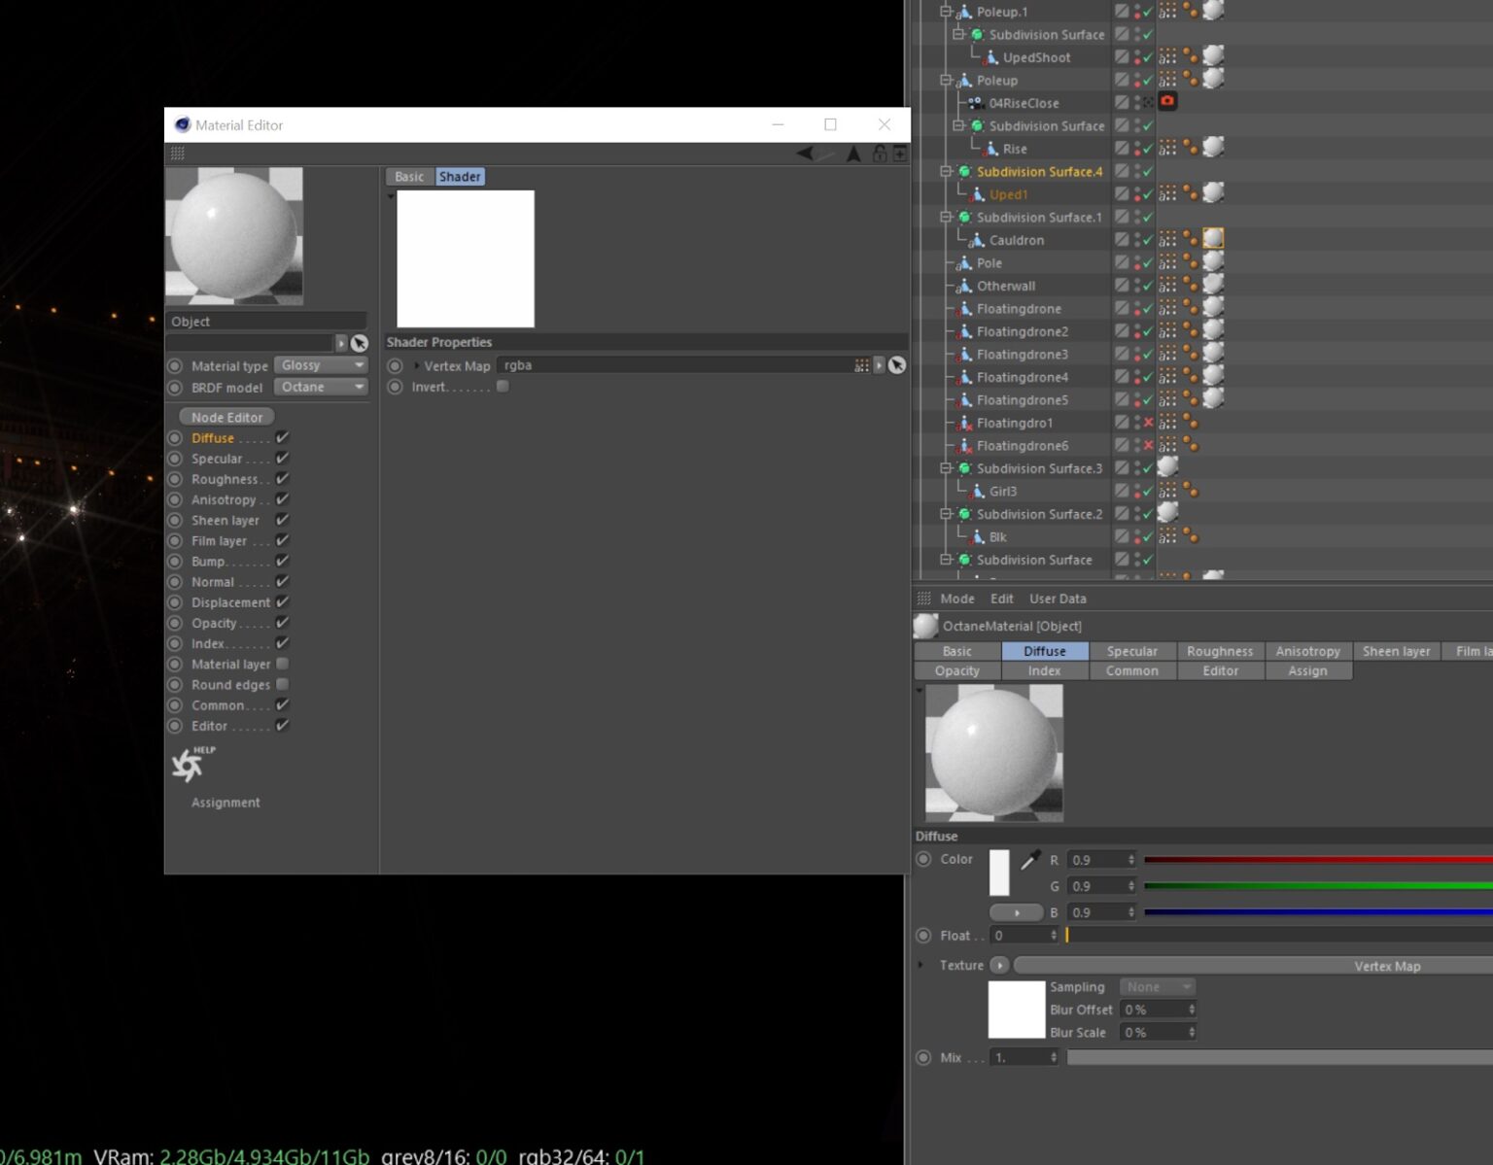Switch to the Basic tab in the Material Editor
The image size is (1493, 1165).
tap(408, 176)
